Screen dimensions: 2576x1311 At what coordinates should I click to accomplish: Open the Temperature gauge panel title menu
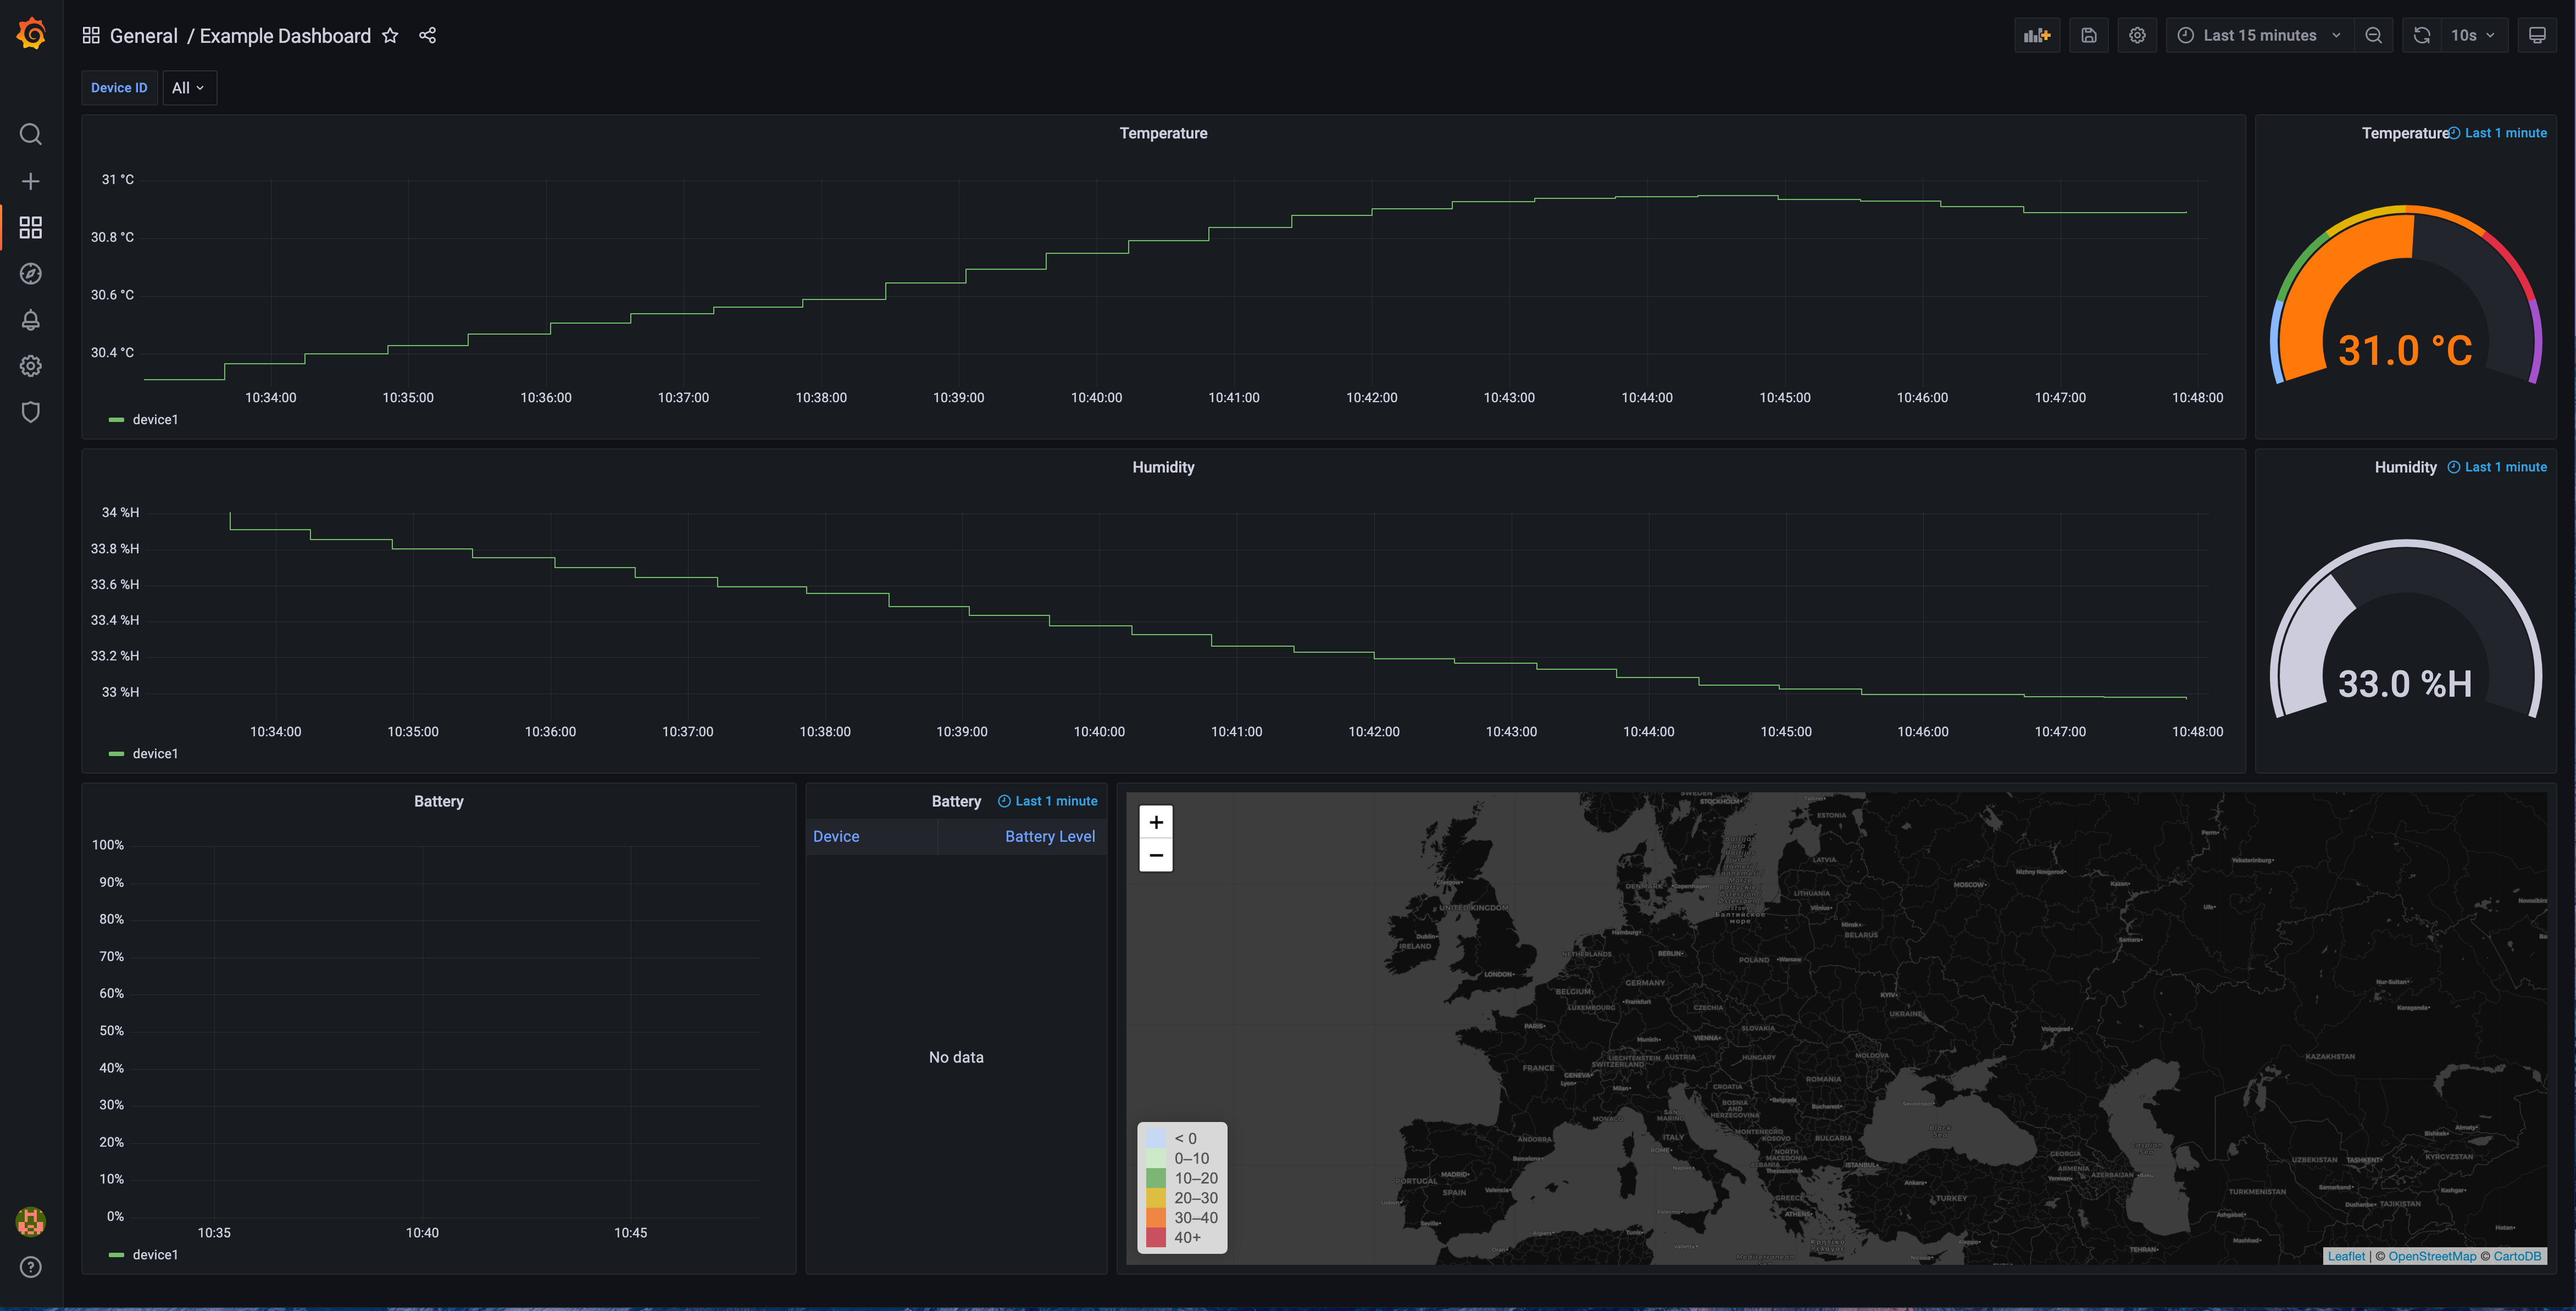[x=2405, y=133]
